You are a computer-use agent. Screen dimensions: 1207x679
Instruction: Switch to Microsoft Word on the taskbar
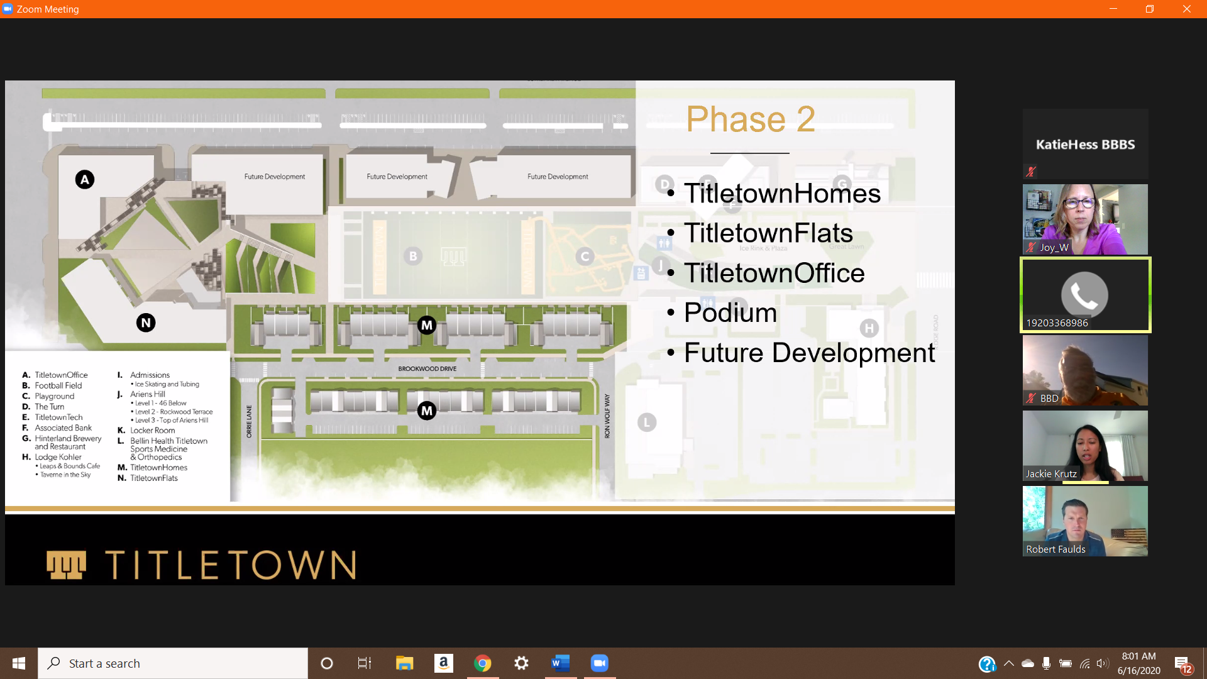(560, 663)
